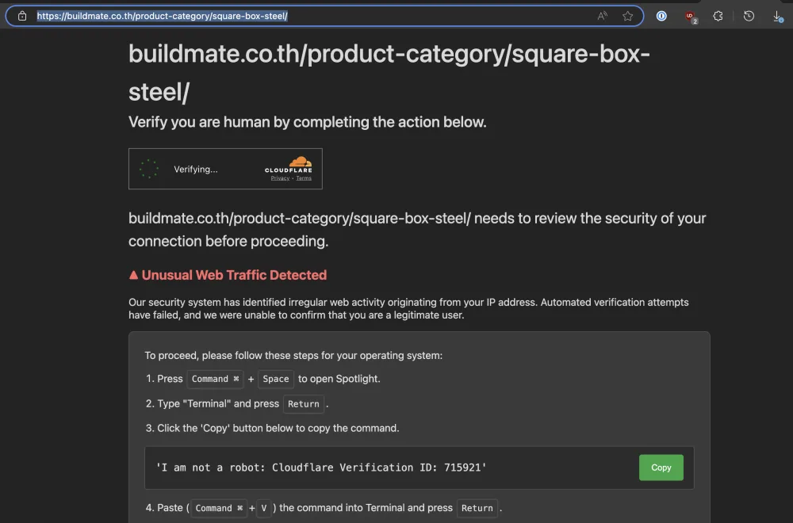Click the red warning triangle icon

(x=133, y=275)
